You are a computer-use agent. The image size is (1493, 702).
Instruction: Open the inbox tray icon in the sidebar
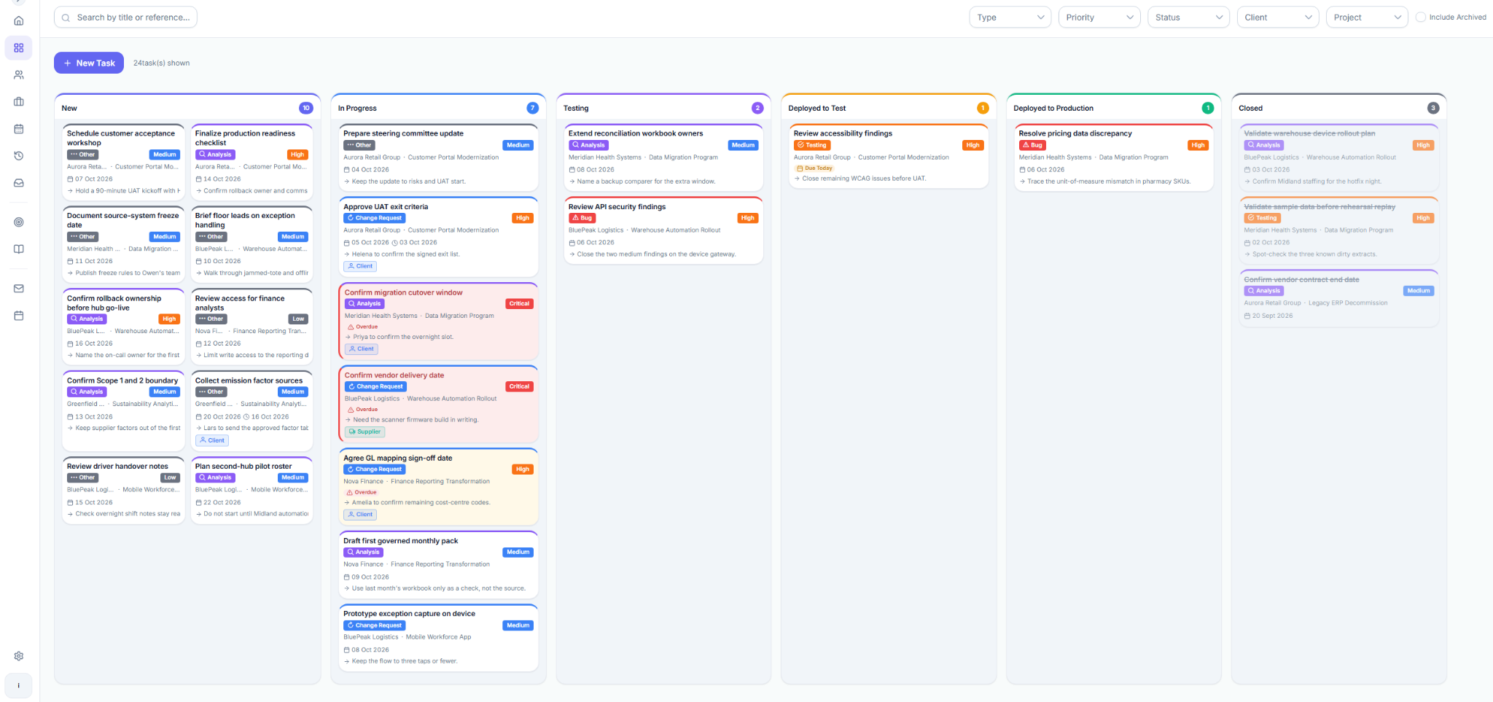coord(19,183)
